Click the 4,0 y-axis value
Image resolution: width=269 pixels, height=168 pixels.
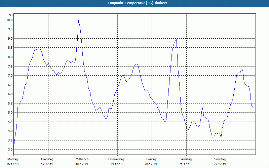click(x=10, y=131)
